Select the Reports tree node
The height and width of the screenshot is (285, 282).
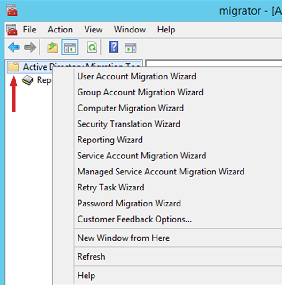tap(37, 80)
